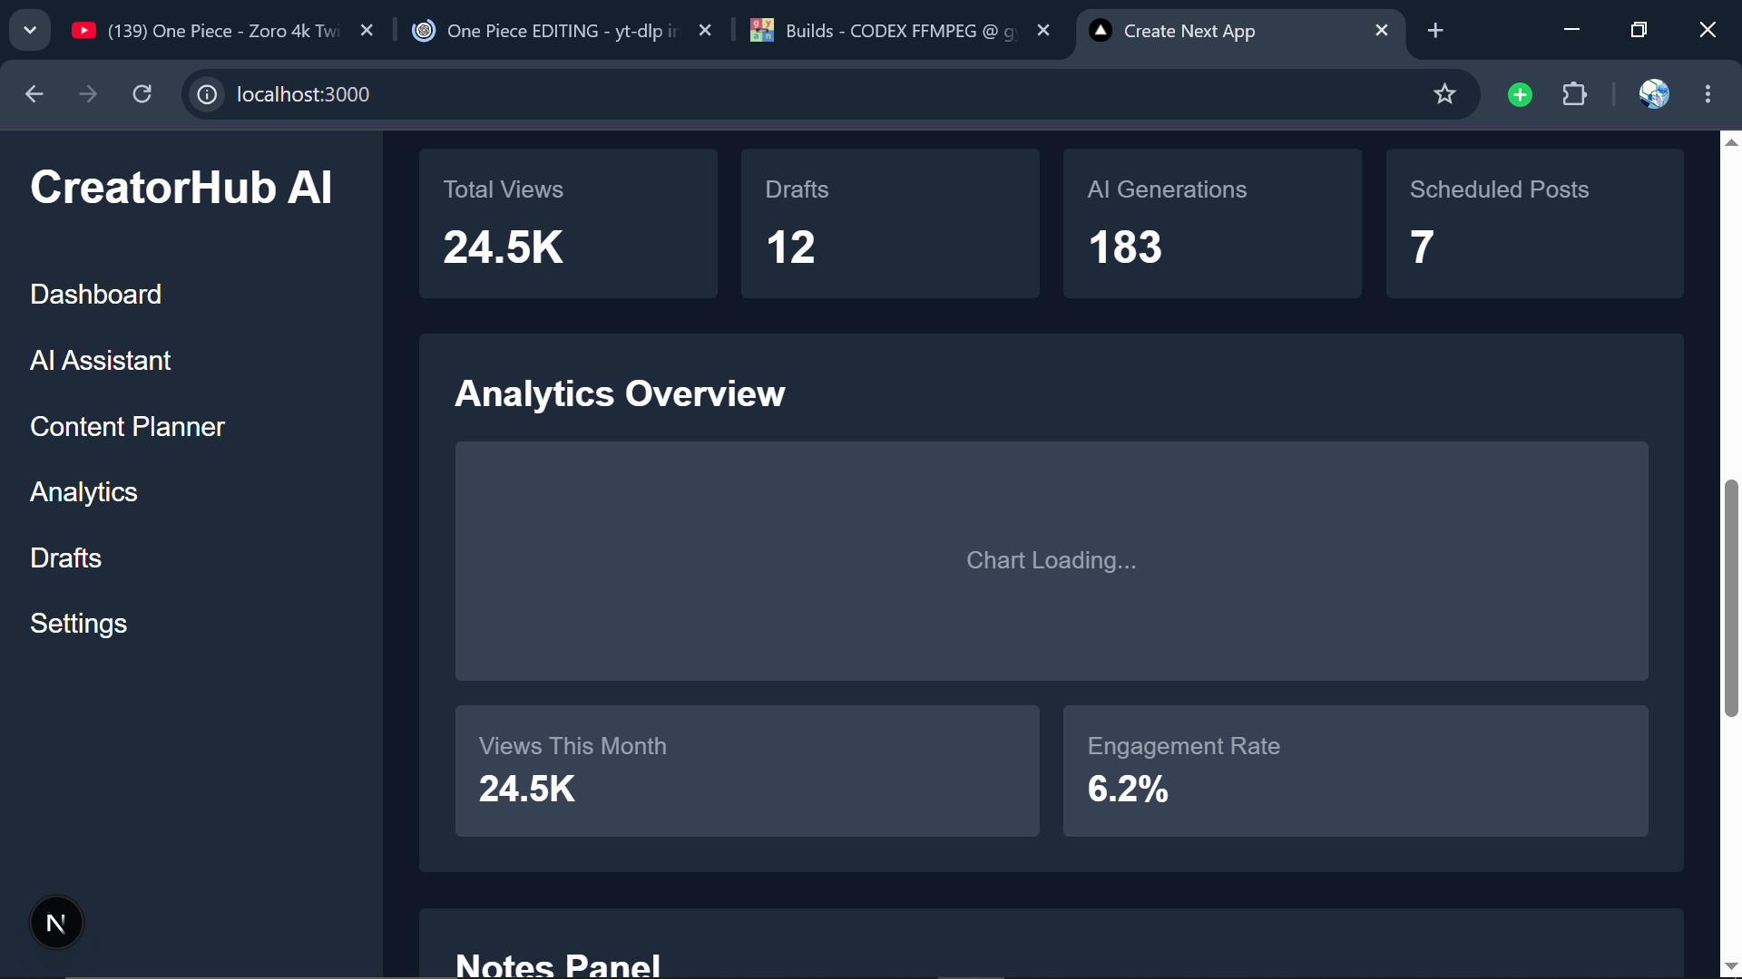
Task: Open Content Planner in the sidebar
Action: pyautogui.click(x=127, y=427)
